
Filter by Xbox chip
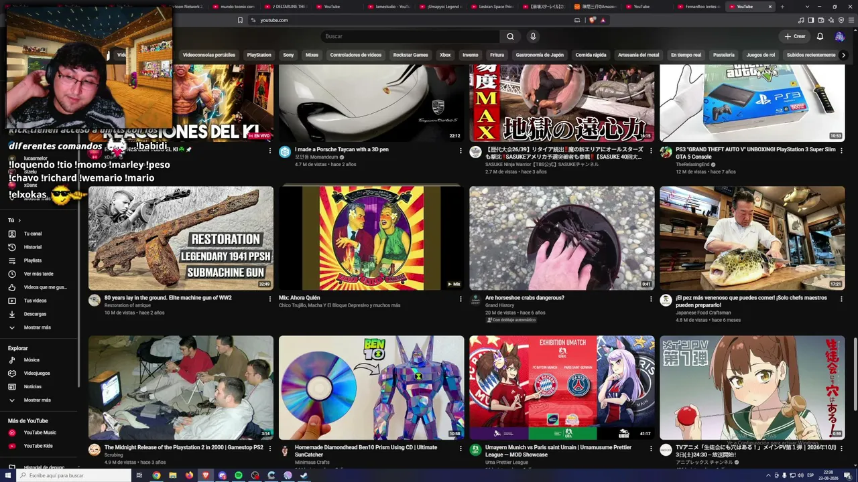445,55
